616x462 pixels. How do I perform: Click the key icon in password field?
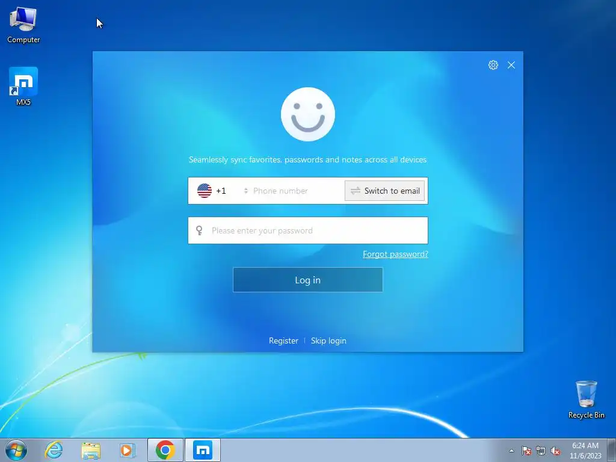point(199,230)
